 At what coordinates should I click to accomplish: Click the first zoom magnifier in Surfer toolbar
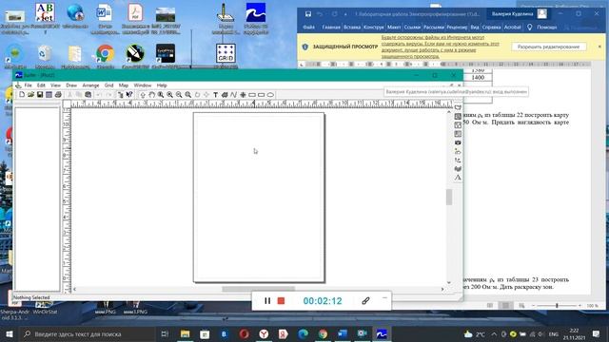tap(161, 95)
